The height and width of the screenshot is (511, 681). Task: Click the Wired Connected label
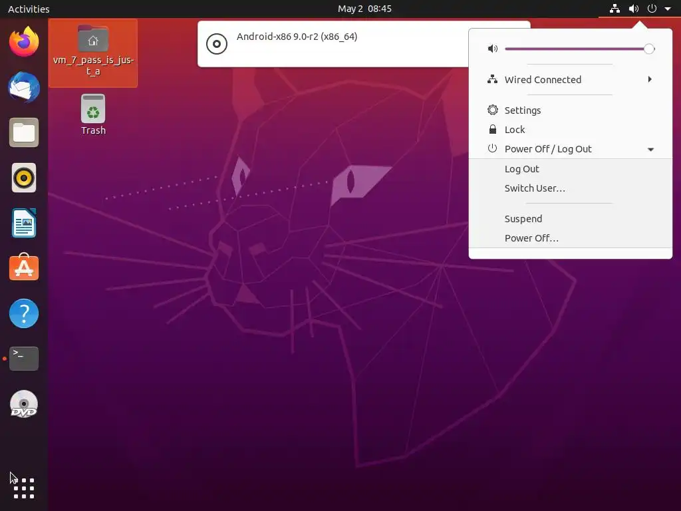pos(543,80)
